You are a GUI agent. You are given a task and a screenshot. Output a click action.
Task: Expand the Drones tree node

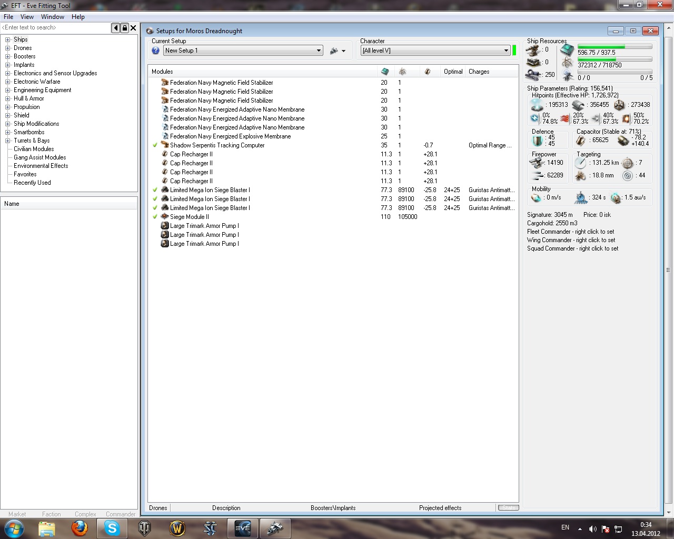click(8, 48)
